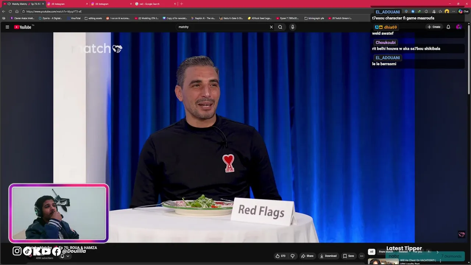Open the editing assets bookmark folder

click(93, 18)
